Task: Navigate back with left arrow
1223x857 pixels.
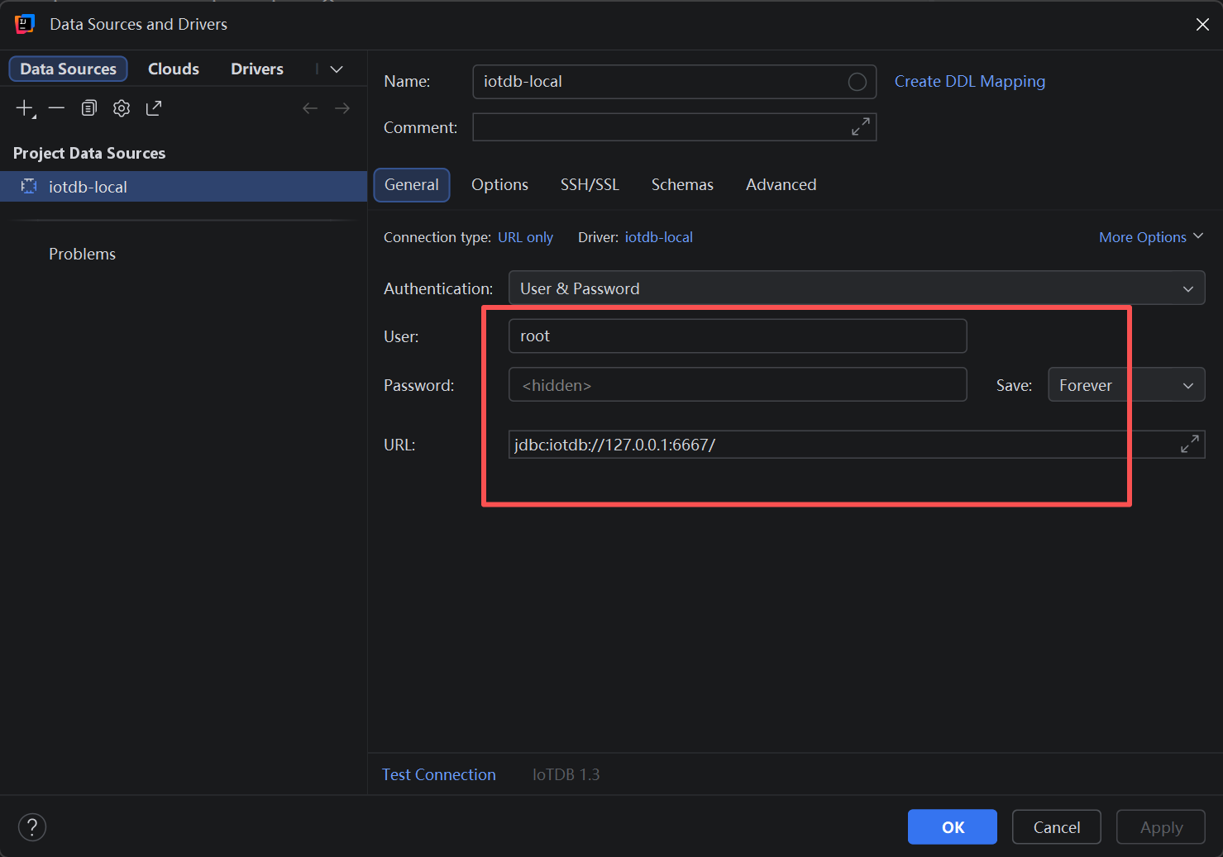Action: coord(310,108)
